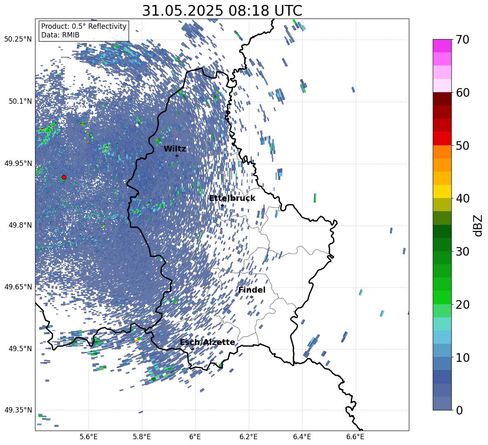
Task: Click the Esch/Alzette location cross marker
Action: tap(192, 349)
